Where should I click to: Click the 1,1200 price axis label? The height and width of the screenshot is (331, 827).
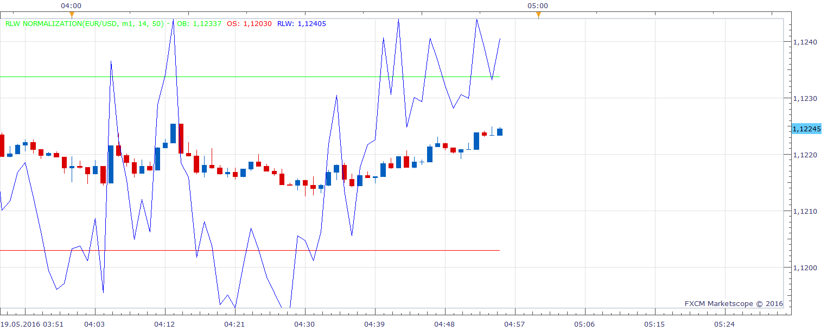pyautogui.click(x=805, y=268)
